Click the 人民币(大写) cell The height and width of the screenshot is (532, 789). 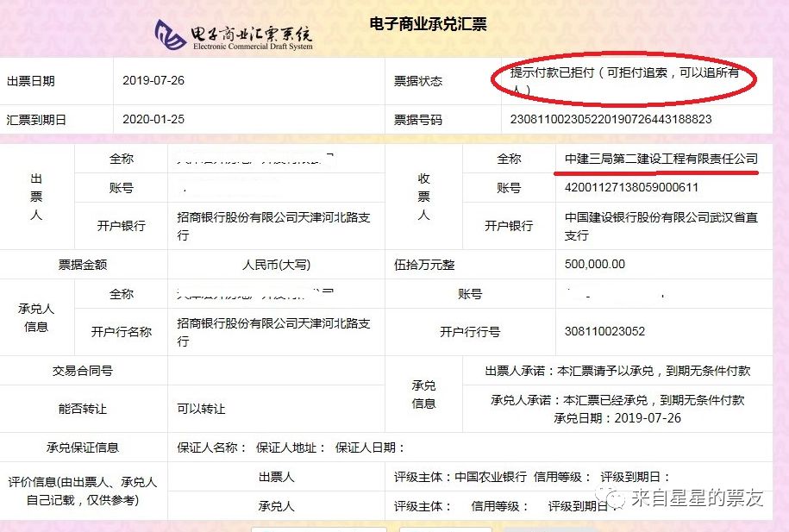(x=276, y=265)
